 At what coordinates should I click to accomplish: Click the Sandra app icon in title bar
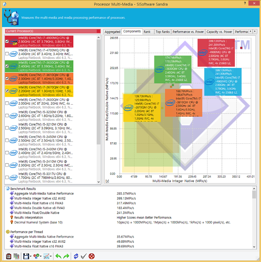click(x=4, y=4)
